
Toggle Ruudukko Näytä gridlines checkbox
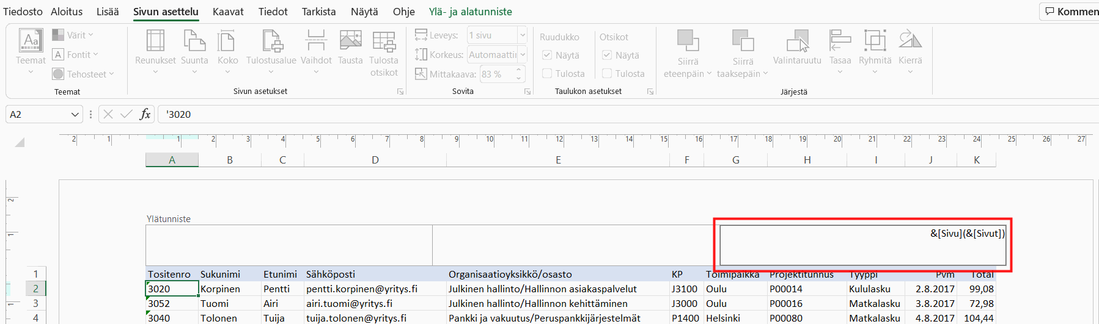pyautogui.click(x=547, y=55)
